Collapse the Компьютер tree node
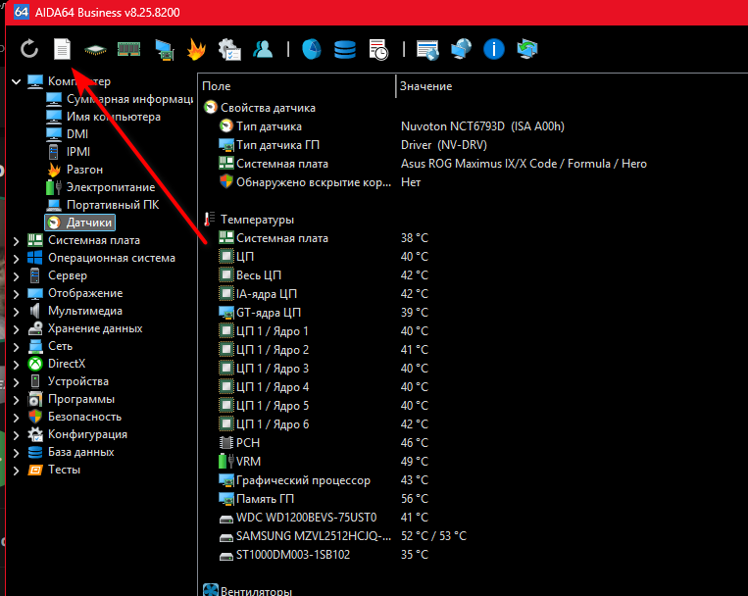 (x=16, y=81)
